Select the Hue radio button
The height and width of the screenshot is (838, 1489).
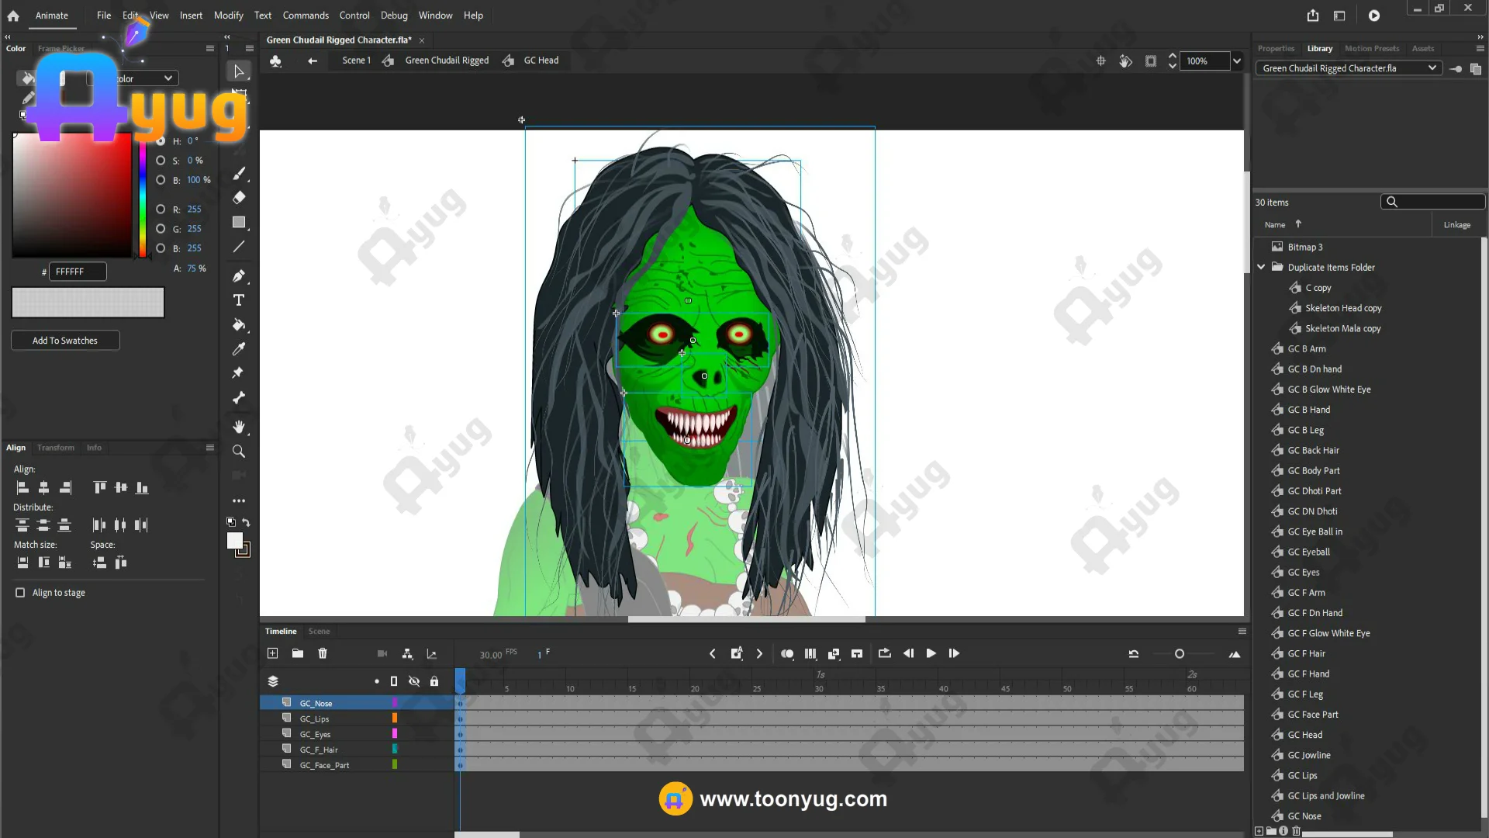[161, 141]
